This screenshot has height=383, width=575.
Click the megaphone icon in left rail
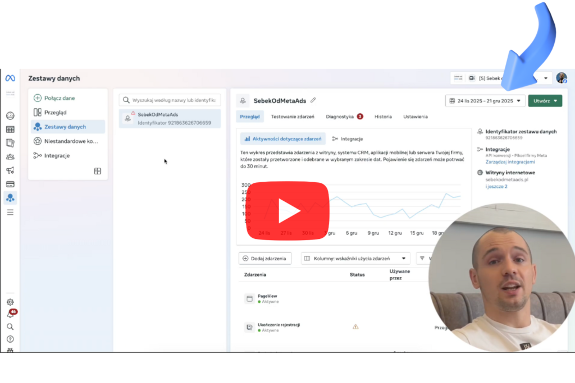tap(10, 170)
